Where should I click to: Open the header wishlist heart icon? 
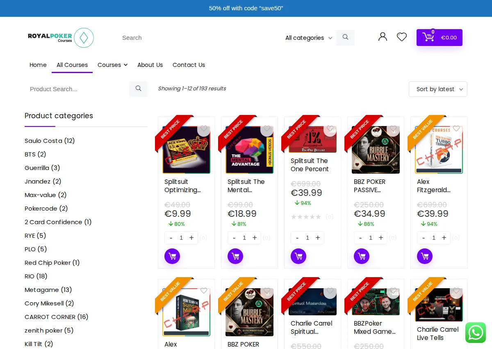pos(402,37)
